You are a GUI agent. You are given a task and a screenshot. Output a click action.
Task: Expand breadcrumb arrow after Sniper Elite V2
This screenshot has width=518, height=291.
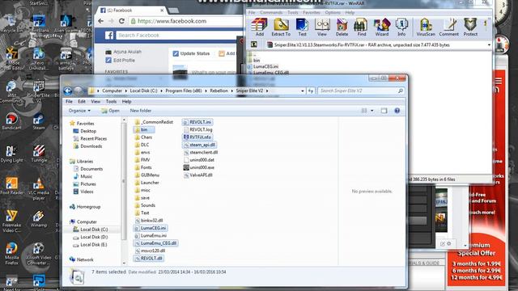coord(267,91)
